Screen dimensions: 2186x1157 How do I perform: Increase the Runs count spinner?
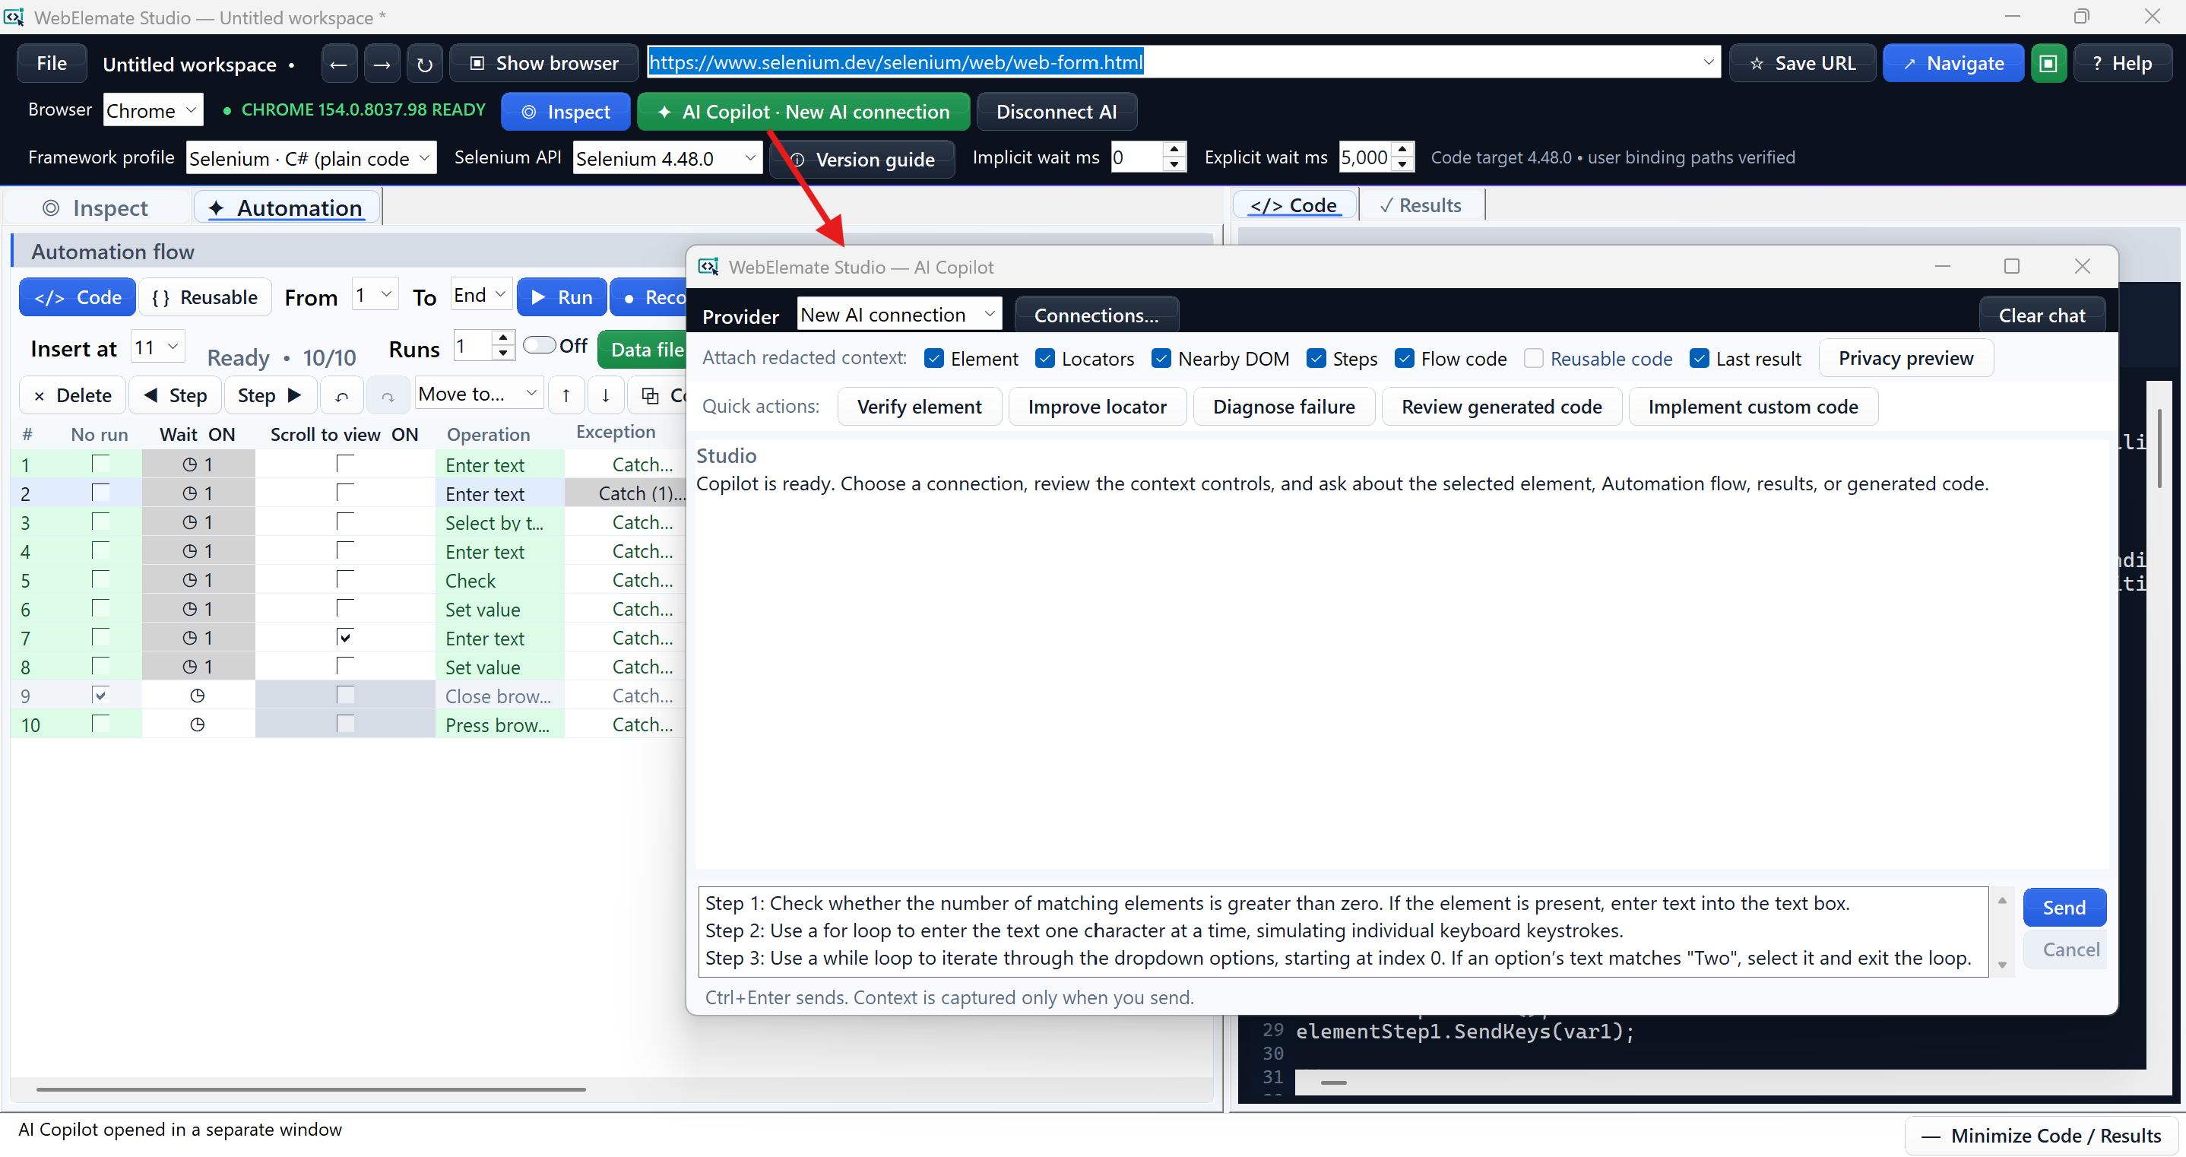tap(502, 339)
